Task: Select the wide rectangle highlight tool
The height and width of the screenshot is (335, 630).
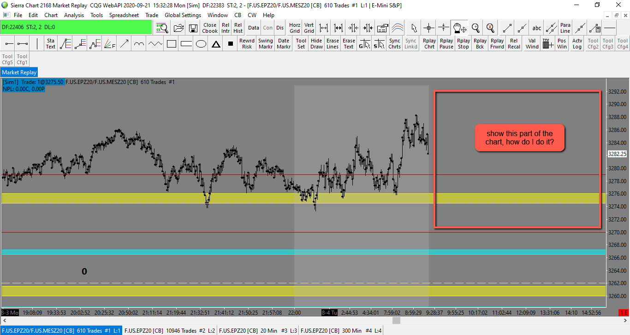Action: pos(186,44)
